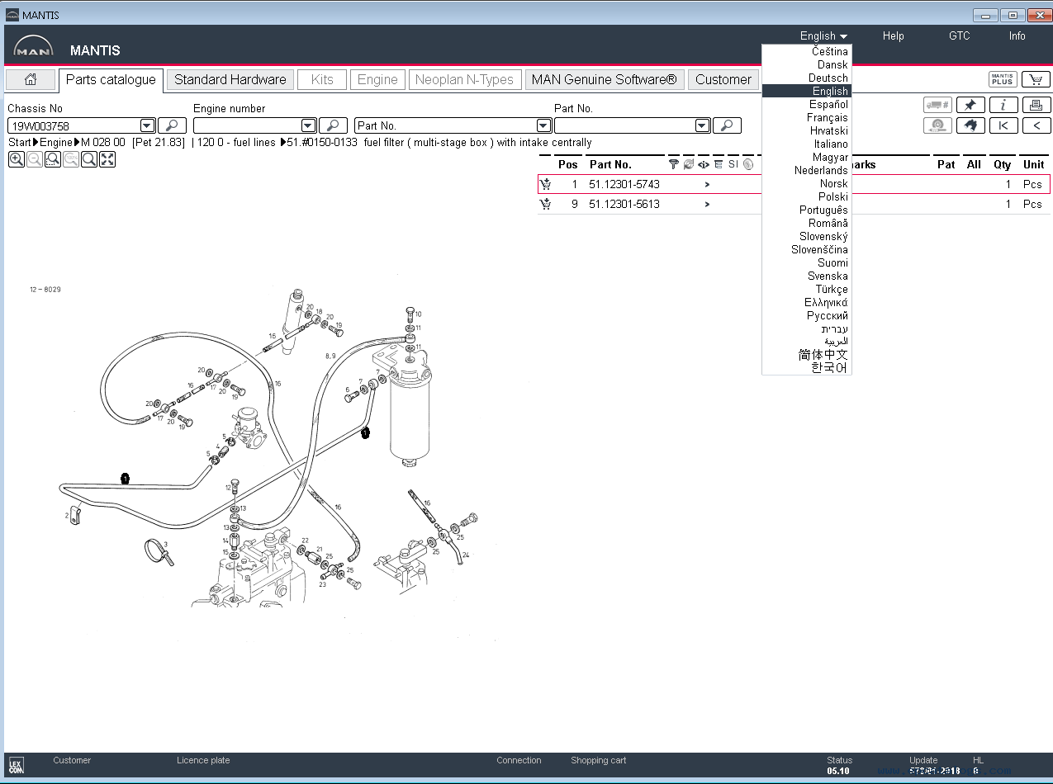Open the shopping cart icon button
The image size is (1053, 784).
tap(1036, 79)
